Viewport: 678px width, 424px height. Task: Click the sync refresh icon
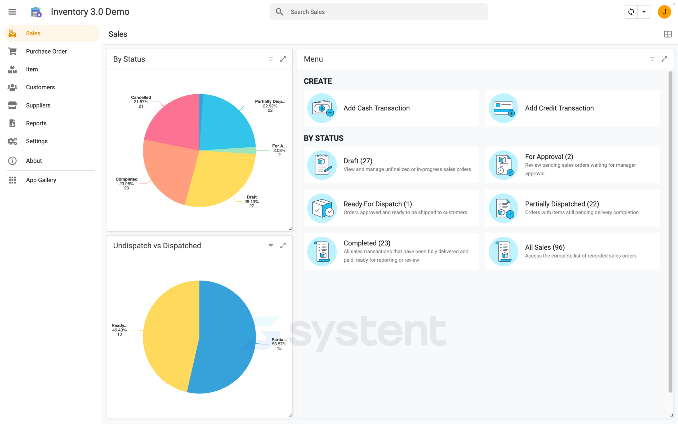[631, 12]
